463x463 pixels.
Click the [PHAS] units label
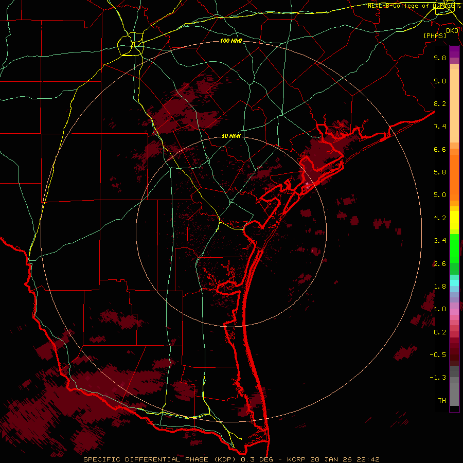(435, 35)
